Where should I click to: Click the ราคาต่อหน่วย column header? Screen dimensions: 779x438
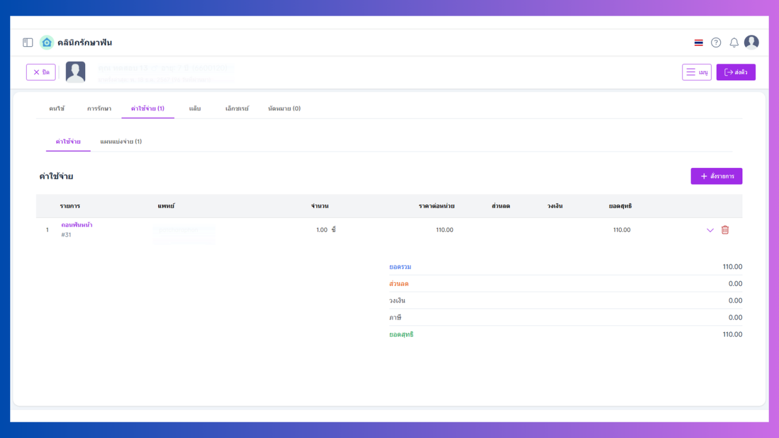(437, 206)
